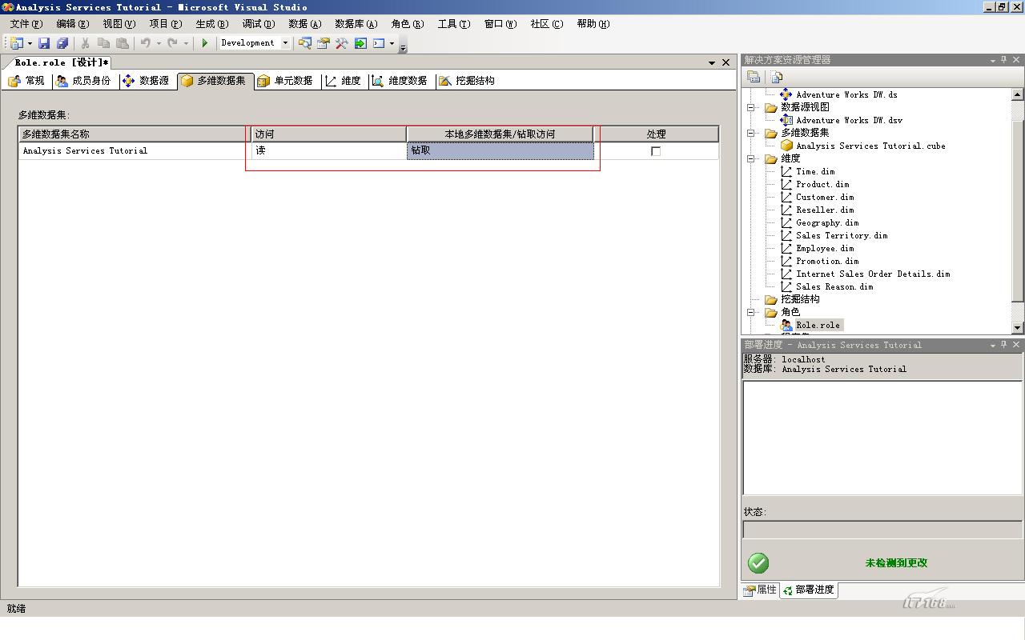Click the View Code icon in Solution Explorer
The width and height of the screenshot is (1025, 640).
pos(776,77)
